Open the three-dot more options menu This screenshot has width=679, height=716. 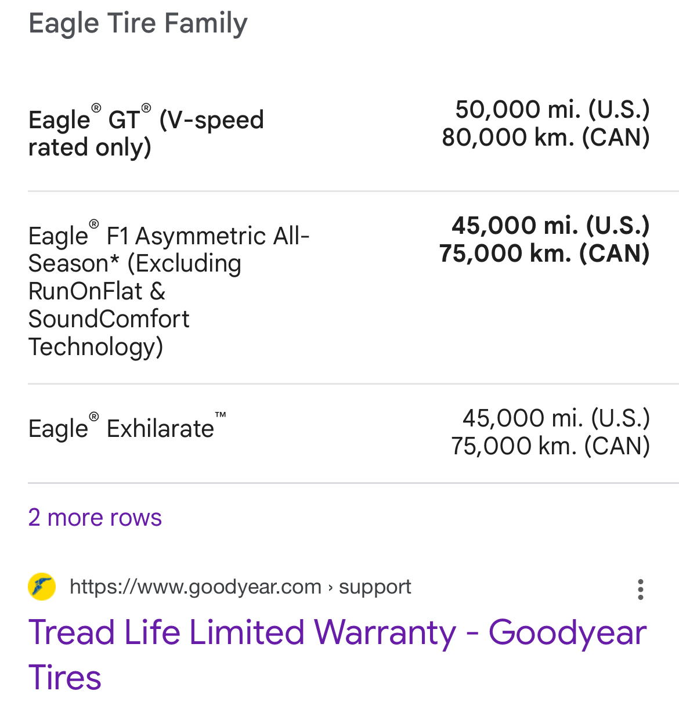[x=640, y=589]
